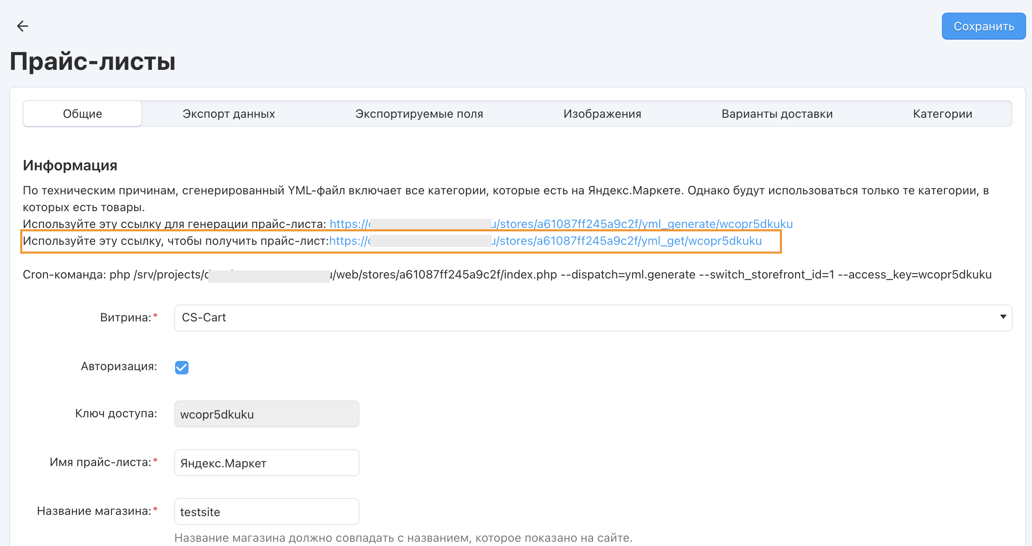Switch to the Категории tab
Viewport: 1032px width, 546px height.
pyautogui.click(x=942, y=114)
